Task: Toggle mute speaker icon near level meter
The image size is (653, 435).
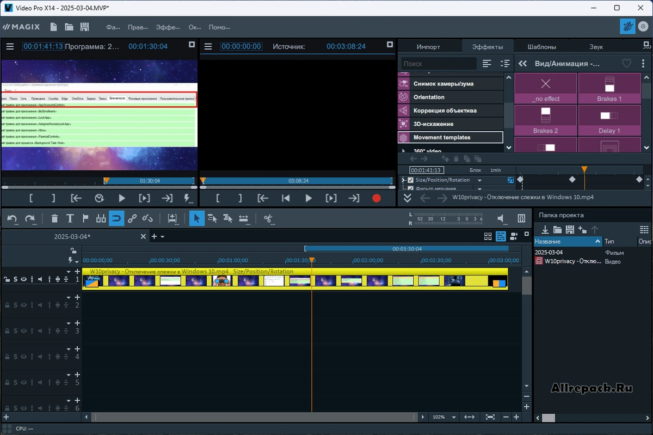Action: click(502, 218)
